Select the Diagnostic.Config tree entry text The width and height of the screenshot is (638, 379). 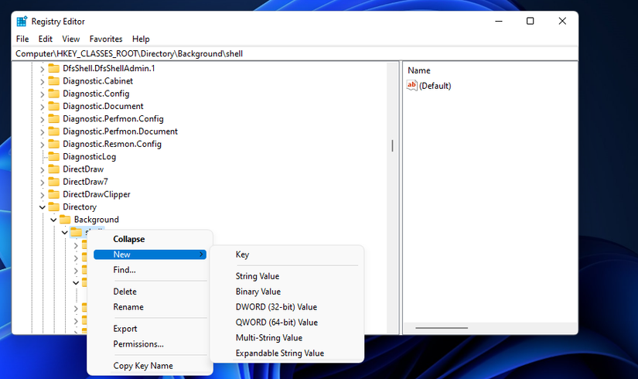click(x=96, y=94)
